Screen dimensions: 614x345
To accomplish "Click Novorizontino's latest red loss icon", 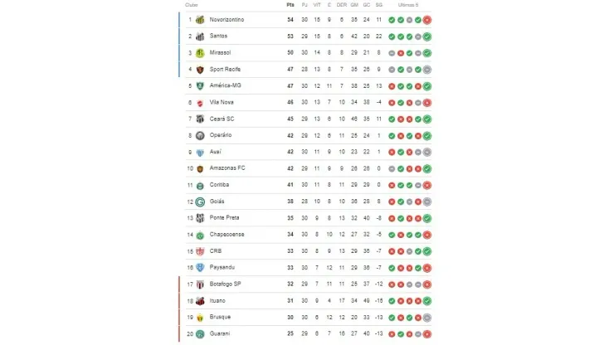I will (426, 19).
